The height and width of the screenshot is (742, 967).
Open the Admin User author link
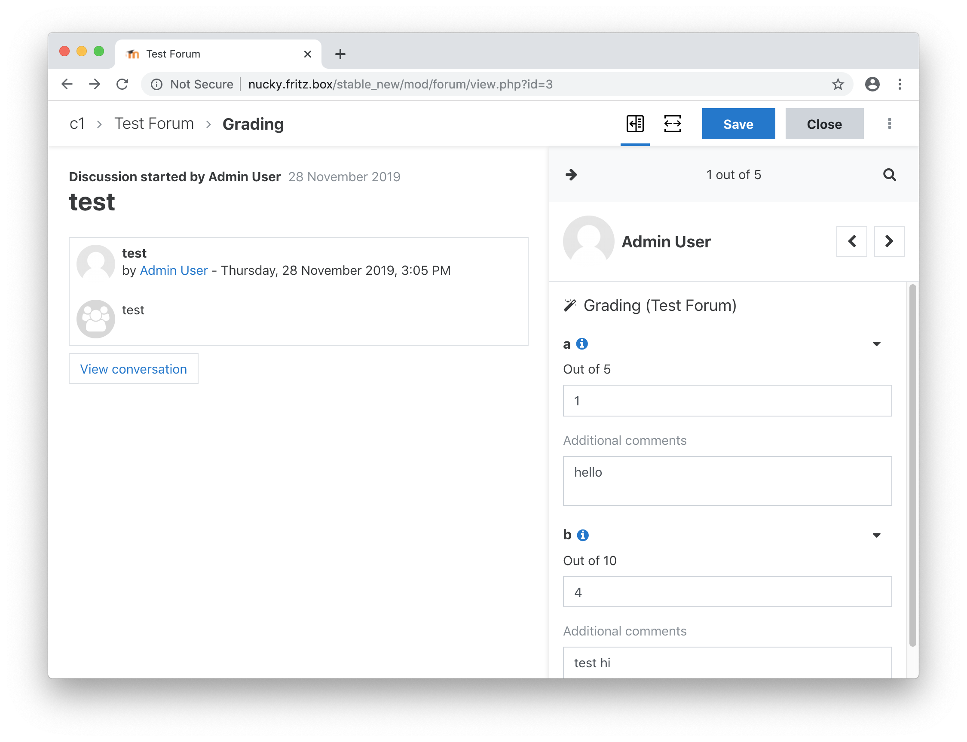coord(174,270)
